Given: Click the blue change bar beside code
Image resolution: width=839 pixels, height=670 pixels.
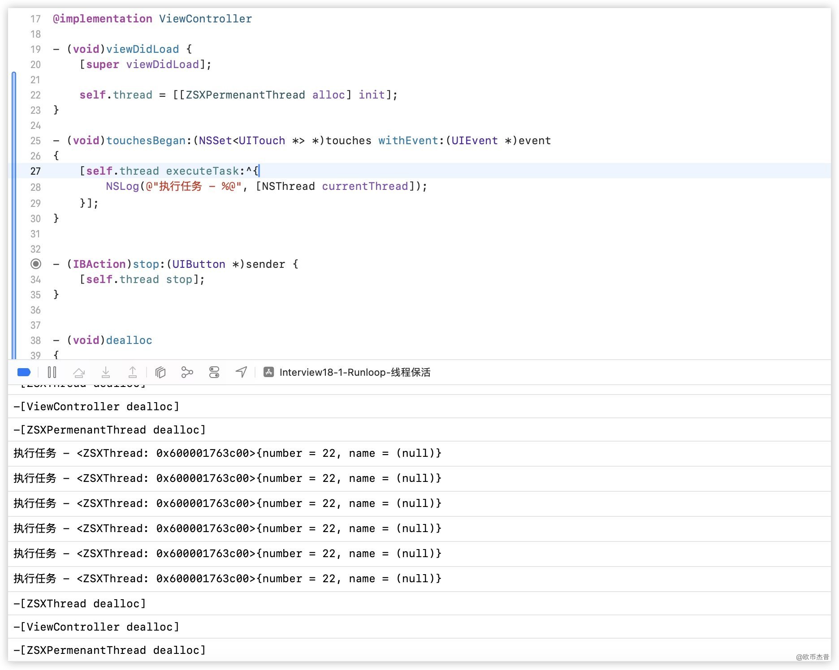Looking at the screenshot, I should pyautogui.click(x=14, y=215).
